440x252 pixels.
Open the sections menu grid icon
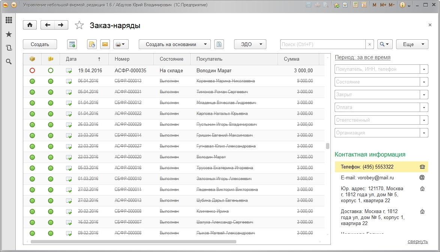click(9, 20)
